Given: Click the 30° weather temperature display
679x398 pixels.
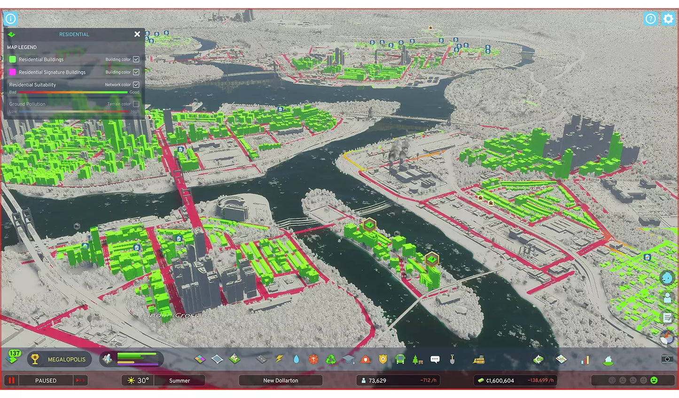Looking at the screenshot, I should point(138,380).
